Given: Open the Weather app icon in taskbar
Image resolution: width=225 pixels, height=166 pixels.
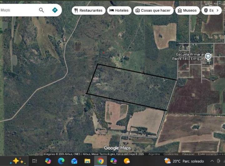Looking at the screenshot, I should click(x=127, y=161).
